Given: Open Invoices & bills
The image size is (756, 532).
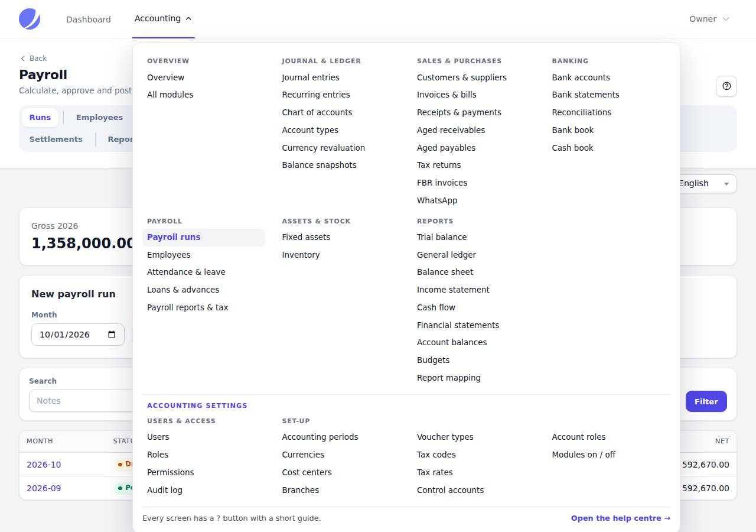Looking at the screenshot, I should (447, 95).
